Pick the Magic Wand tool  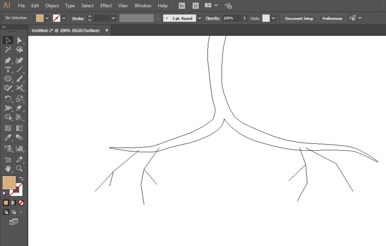tap(8, 49)
